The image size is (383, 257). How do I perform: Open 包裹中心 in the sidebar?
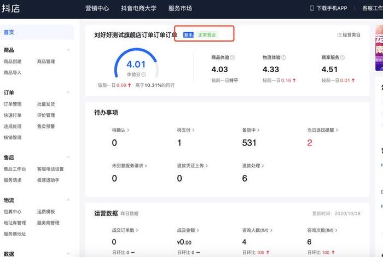tap(13, 212)
